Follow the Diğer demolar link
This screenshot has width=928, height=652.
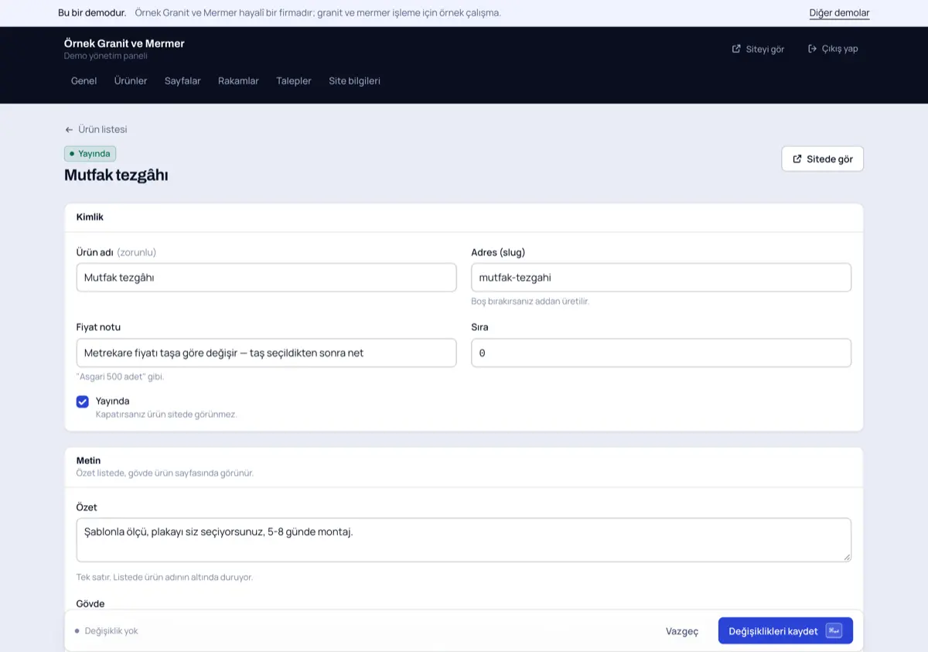click(839, 13)
